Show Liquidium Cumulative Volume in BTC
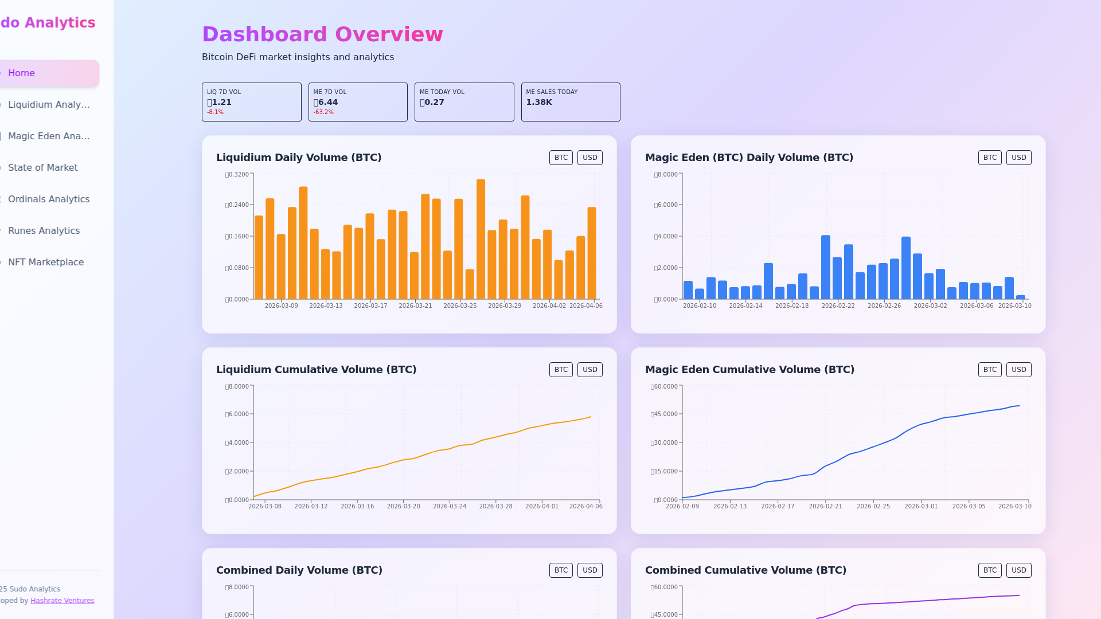 point(561,370)
